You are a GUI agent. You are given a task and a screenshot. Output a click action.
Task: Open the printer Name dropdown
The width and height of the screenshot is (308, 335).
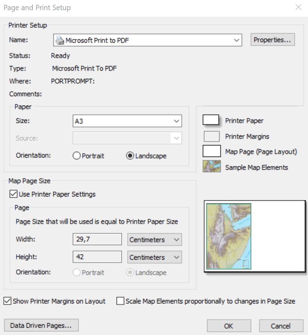point(236,40)
